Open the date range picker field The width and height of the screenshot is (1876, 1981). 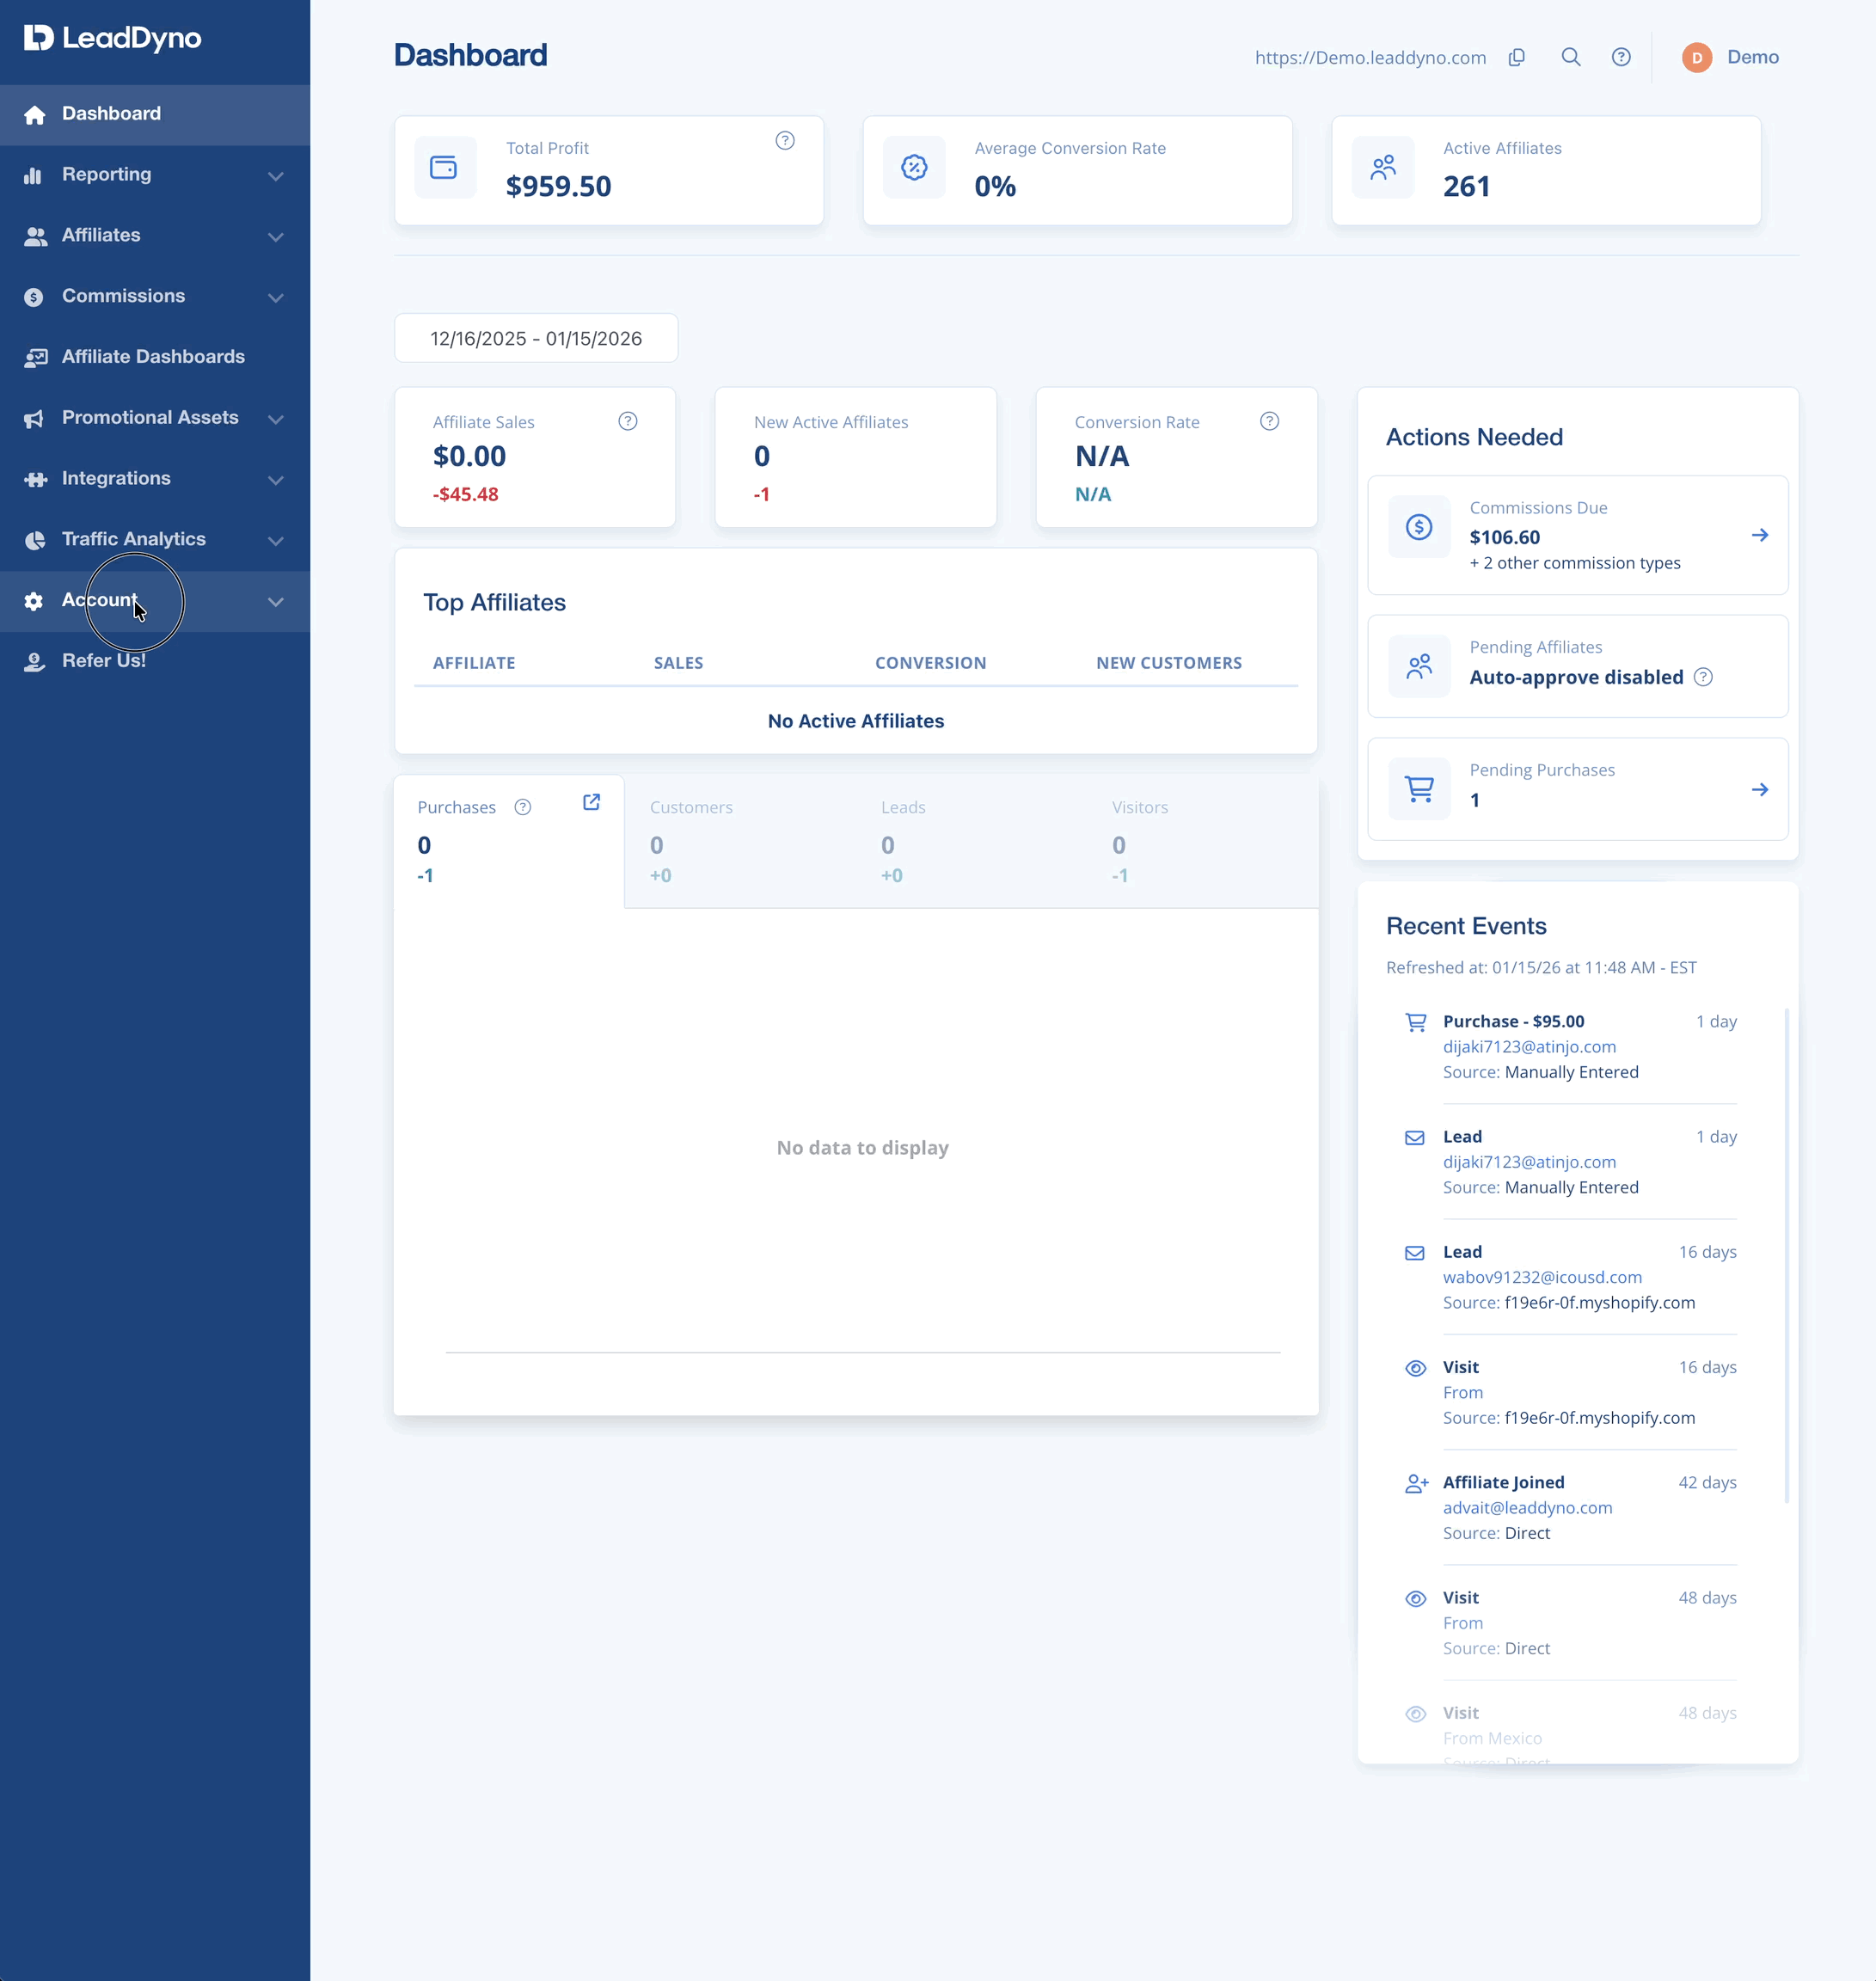coord(536,339)
